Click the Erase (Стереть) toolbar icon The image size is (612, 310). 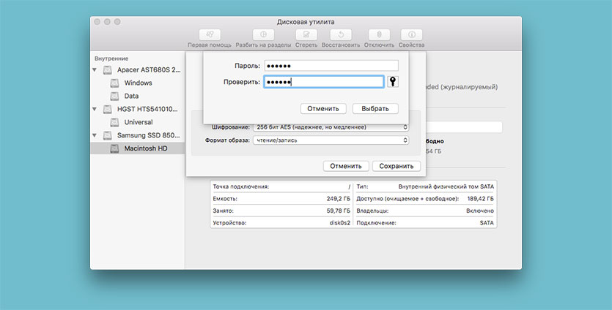coord(306,34)
